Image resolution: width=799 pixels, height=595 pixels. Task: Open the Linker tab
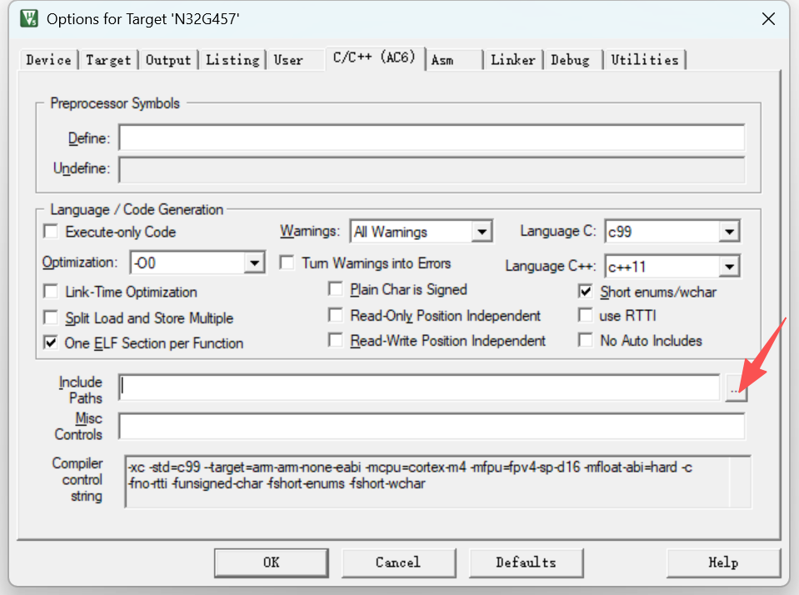[x=513, y=60]
